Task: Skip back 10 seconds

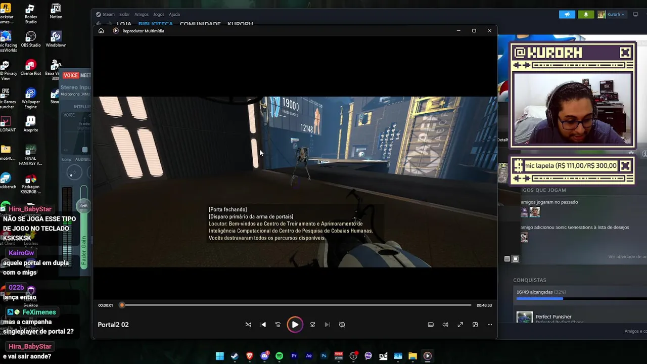Action: (278, 325)
